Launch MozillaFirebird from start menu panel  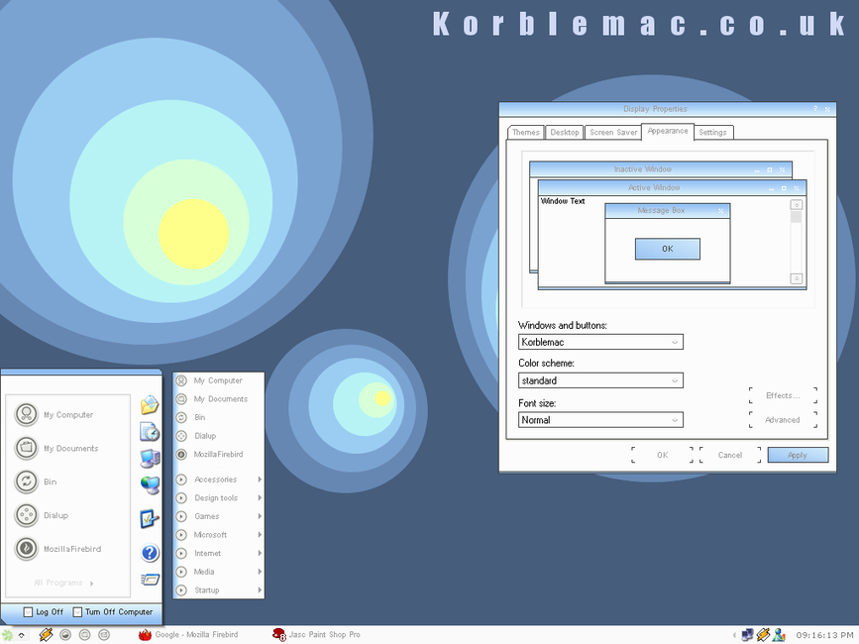[57, 548]
